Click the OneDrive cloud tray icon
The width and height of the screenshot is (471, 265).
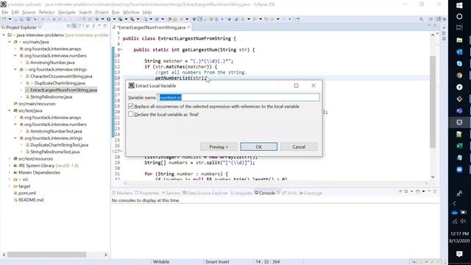[455, 213]
